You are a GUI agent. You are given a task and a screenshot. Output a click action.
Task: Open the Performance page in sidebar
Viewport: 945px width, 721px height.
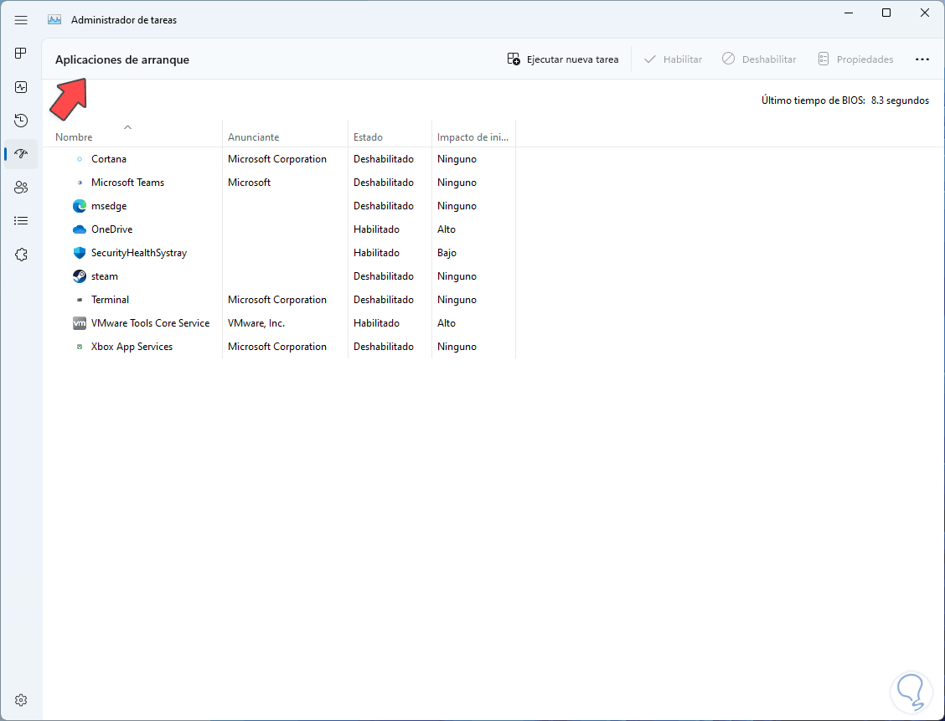(x=21, y=87)
